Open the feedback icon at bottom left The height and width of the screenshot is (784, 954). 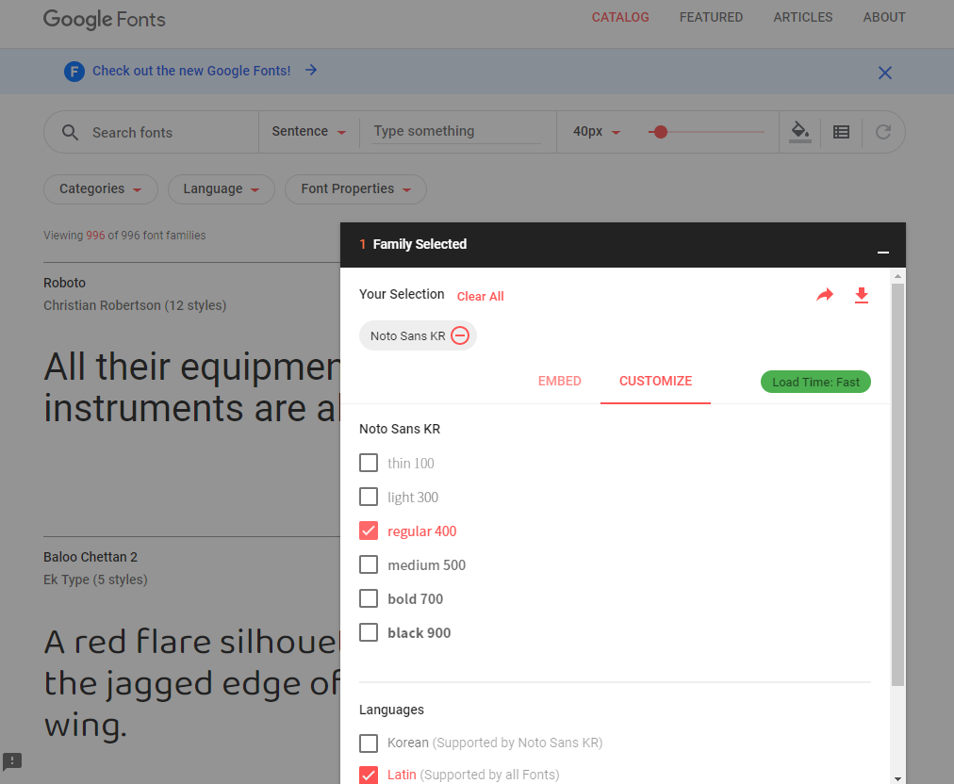12,760
